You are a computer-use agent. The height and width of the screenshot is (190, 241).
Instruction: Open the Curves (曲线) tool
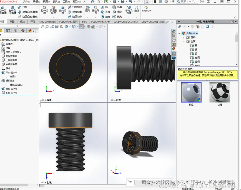137,9
